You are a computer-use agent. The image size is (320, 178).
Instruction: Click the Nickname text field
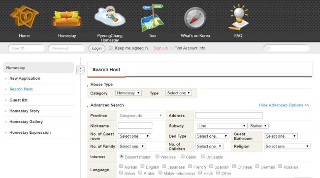(x=135, y=125)
